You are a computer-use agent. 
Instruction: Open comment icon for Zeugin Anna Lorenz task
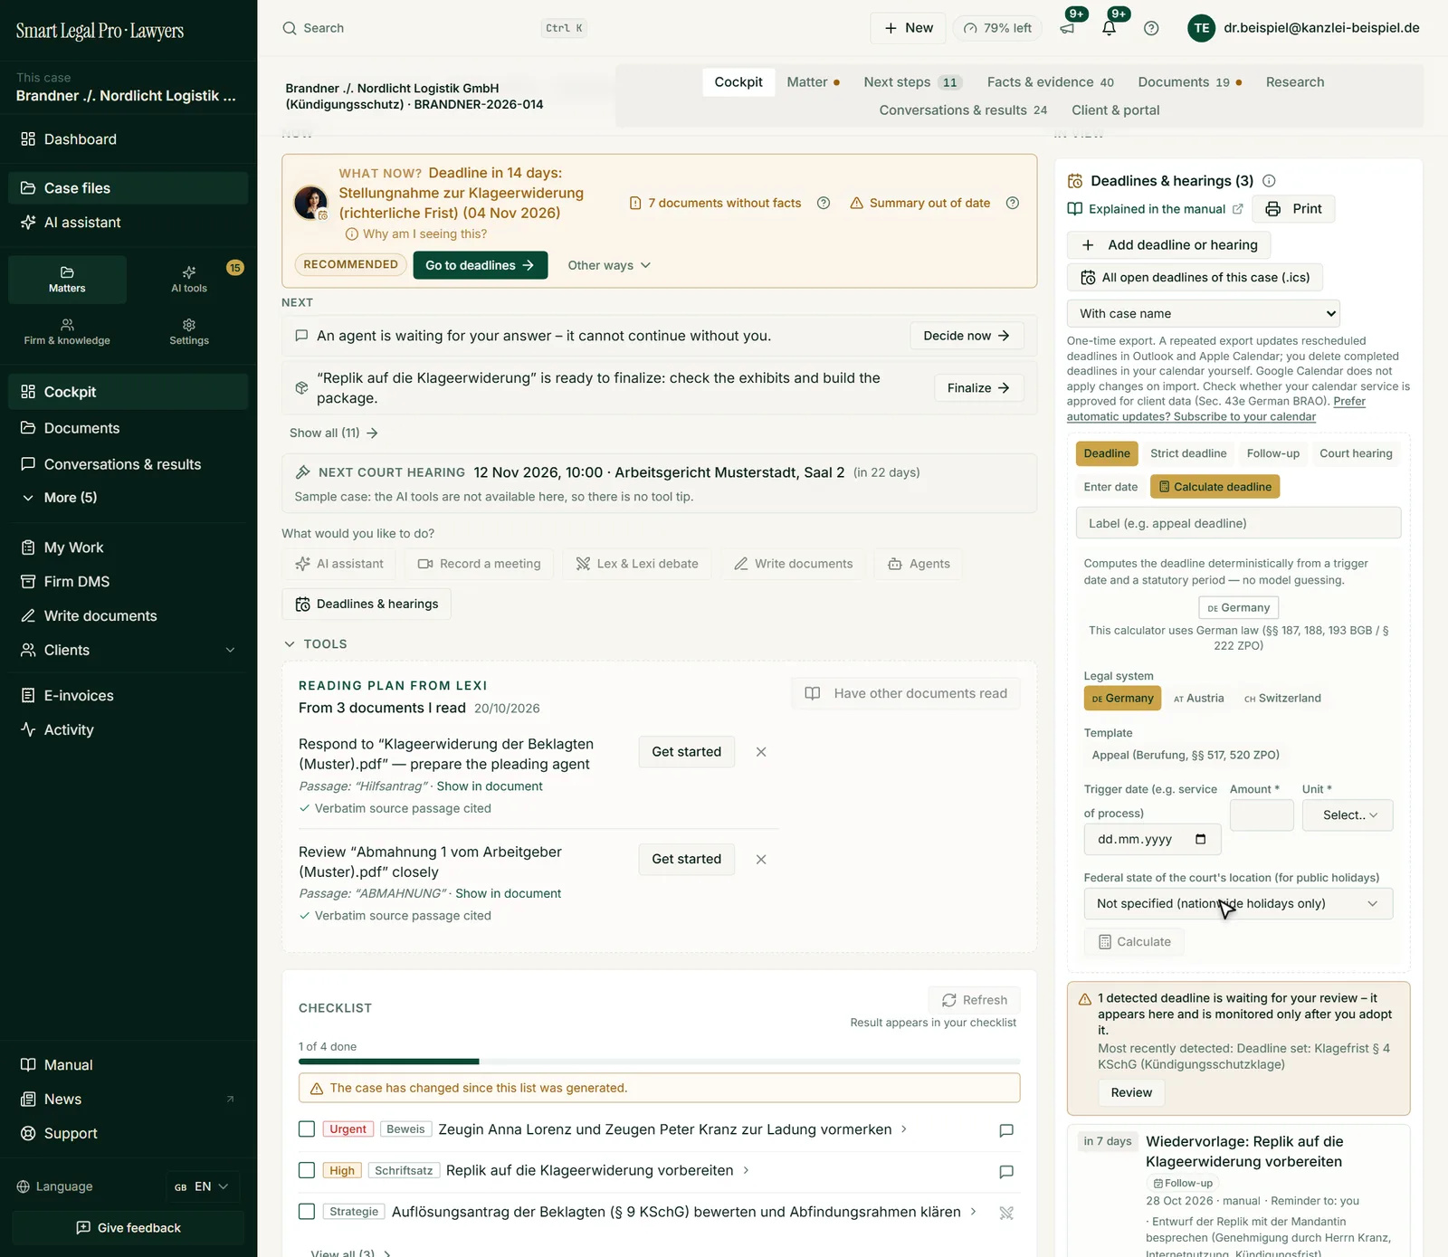coord(1005,1130)
